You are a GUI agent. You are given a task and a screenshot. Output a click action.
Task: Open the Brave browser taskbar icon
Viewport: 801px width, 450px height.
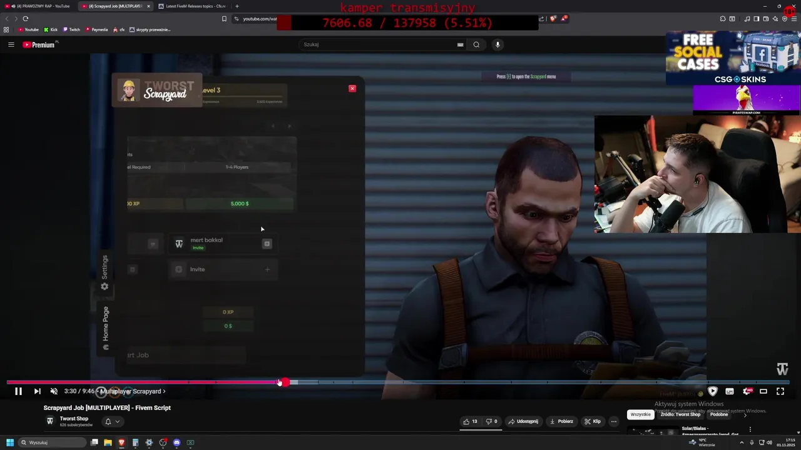[x=121, y=442]
